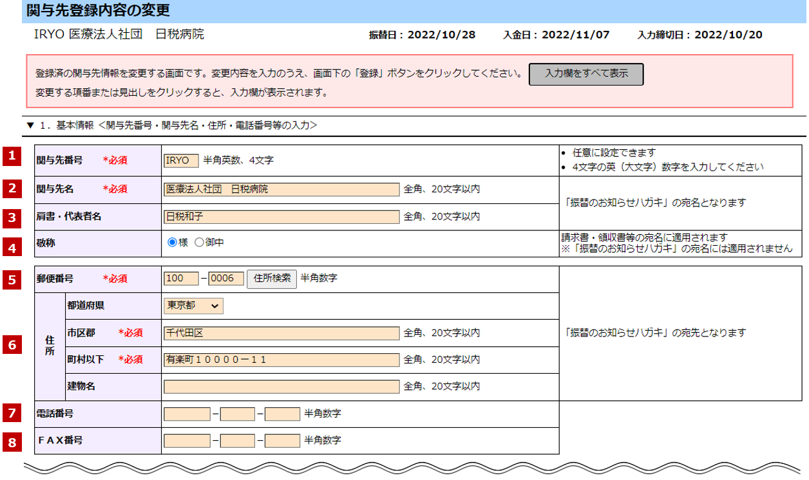Click the first 電話番号 input box
The height and width of the screenshot is (480, 809).
pos(187,414)
